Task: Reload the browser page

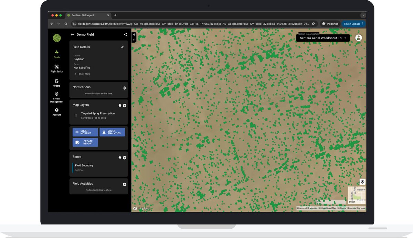Action: (66, 24)
